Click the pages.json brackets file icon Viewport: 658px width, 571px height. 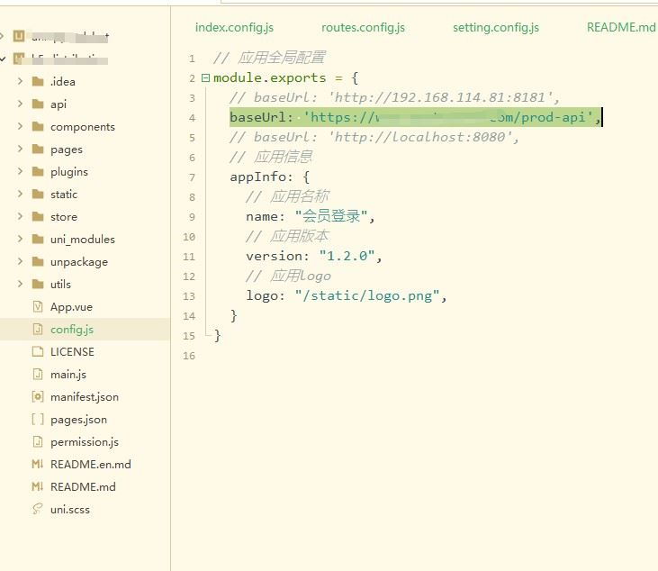pos(38,419)
